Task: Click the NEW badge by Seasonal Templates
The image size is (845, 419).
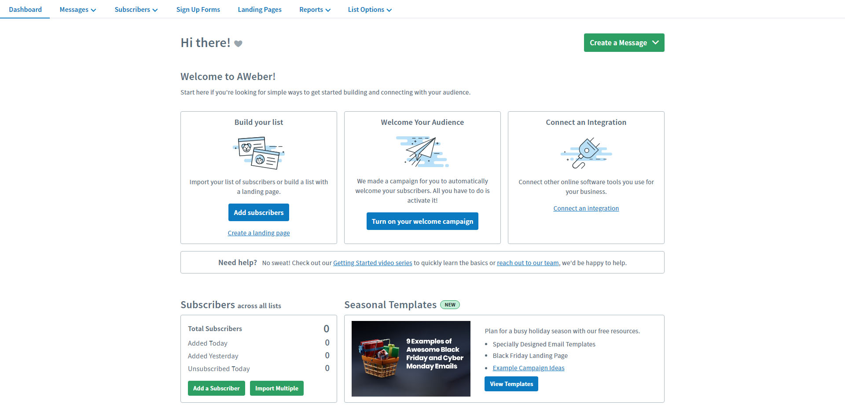Action: point(450,305)
